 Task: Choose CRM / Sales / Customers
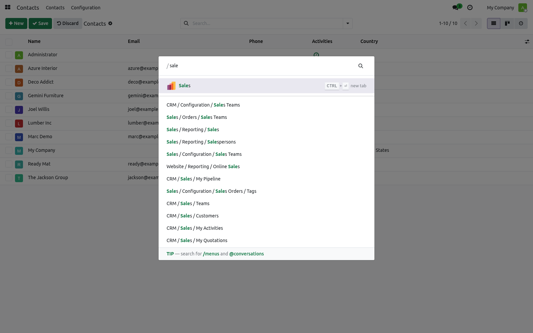[266, 216]
